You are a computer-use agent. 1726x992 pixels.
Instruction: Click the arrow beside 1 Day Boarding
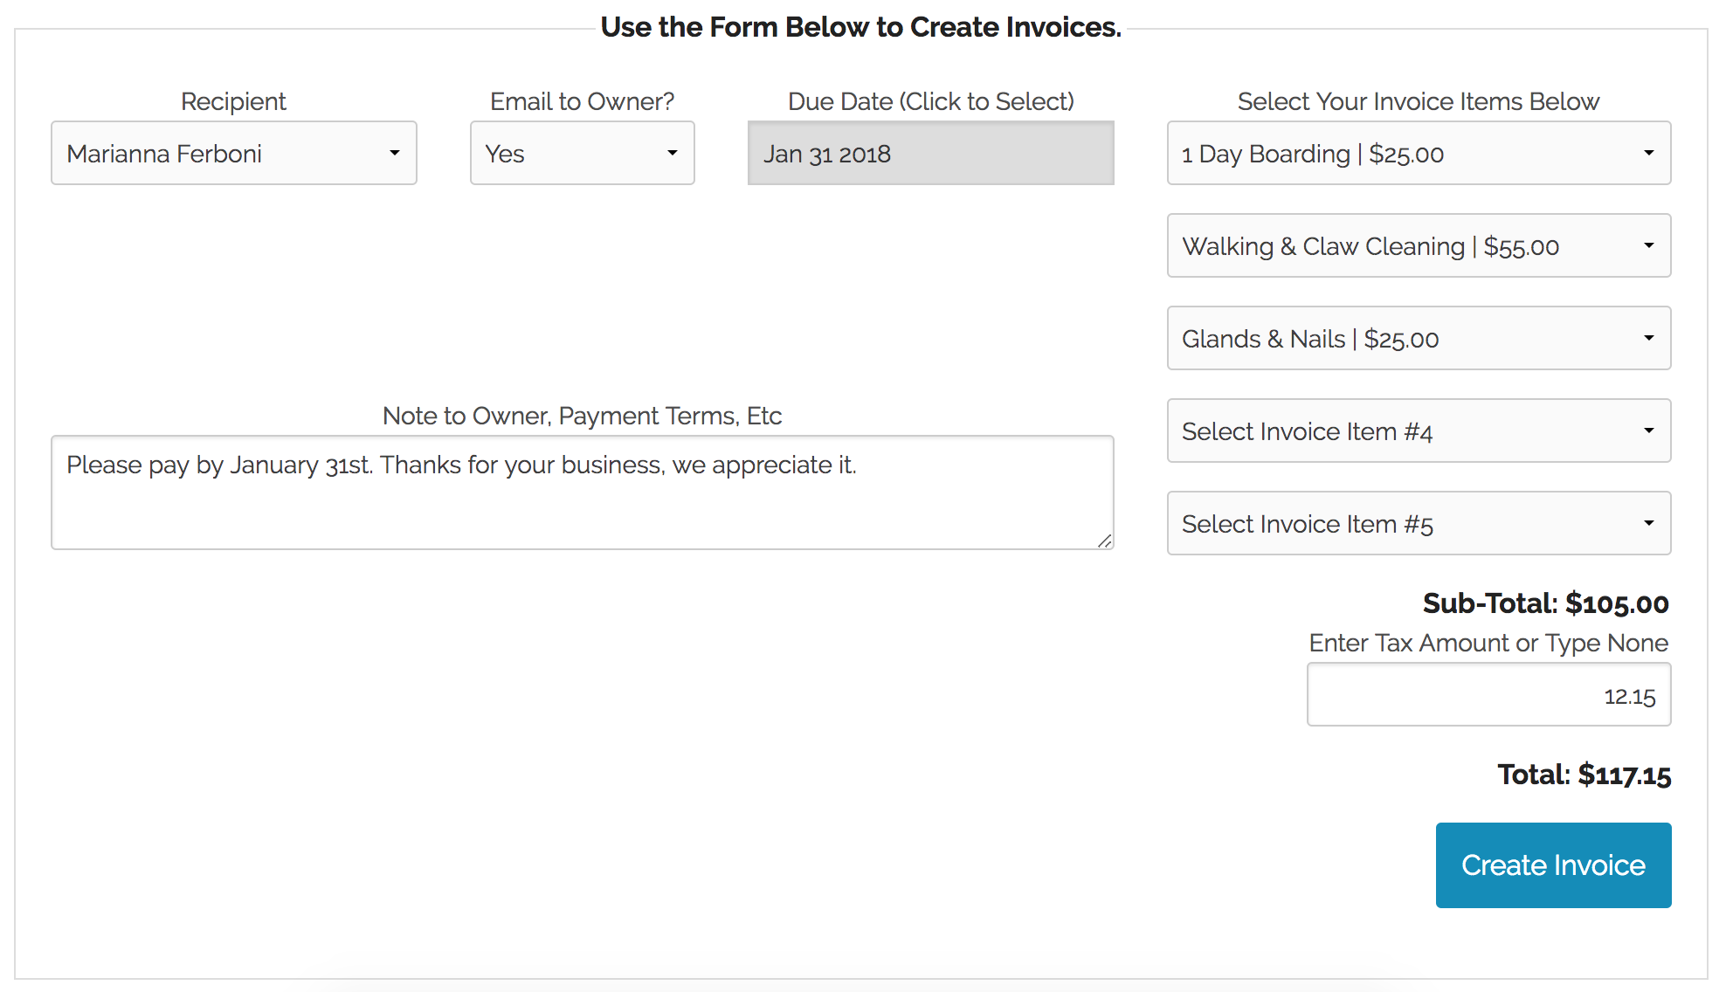coord(1649,154)
